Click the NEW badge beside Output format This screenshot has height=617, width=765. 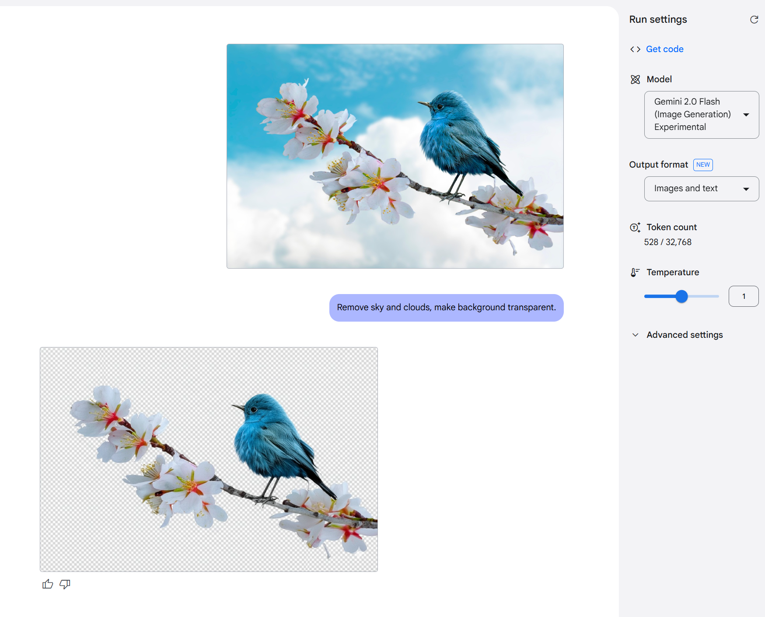click(703, 165)
